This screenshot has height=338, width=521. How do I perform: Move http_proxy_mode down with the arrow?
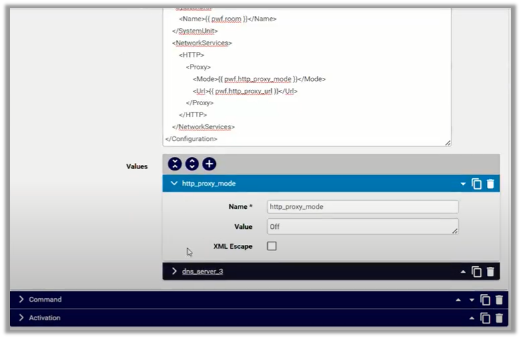click(463, 184)
